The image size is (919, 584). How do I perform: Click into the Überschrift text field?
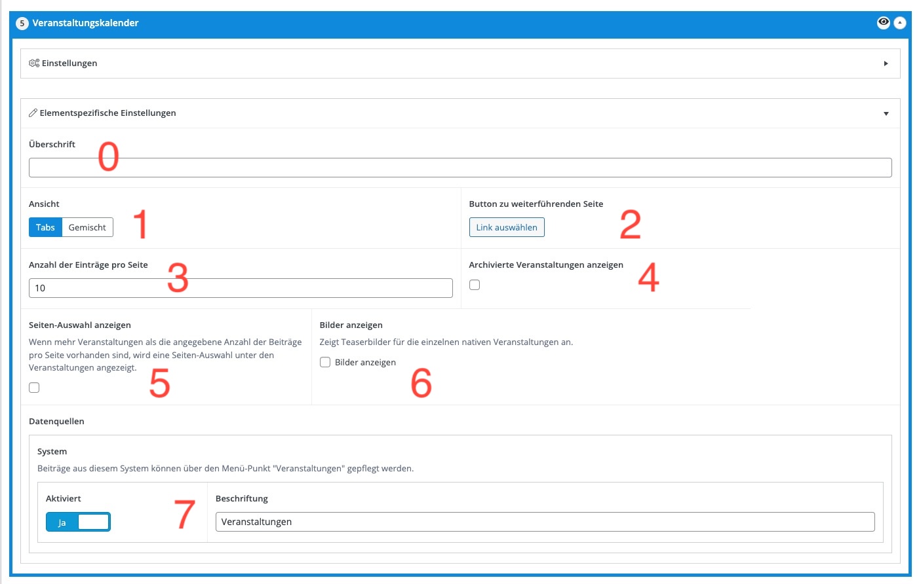coord(460,168)
